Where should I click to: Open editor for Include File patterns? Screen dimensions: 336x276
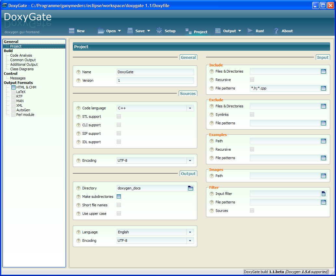tap(323, 88)
